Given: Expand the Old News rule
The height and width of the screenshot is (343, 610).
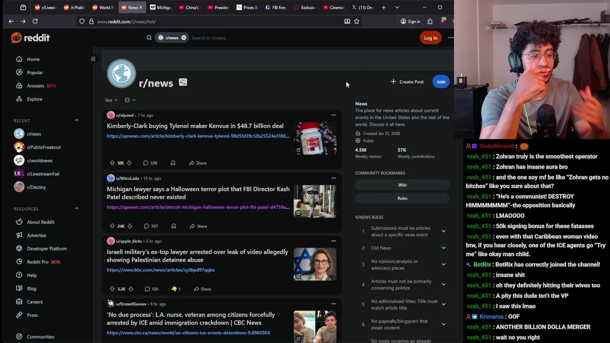Looking at the screenshot, I should point(443,248).
